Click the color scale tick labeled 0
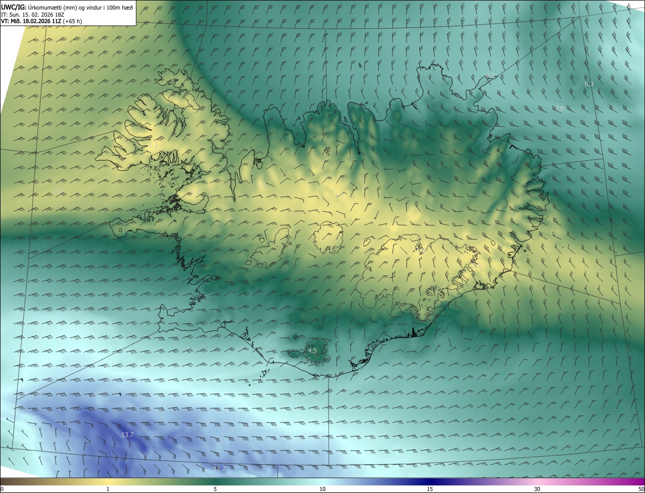Image resolution: width=645 pixels, height=493 pixels. click(x=2, y=489)
